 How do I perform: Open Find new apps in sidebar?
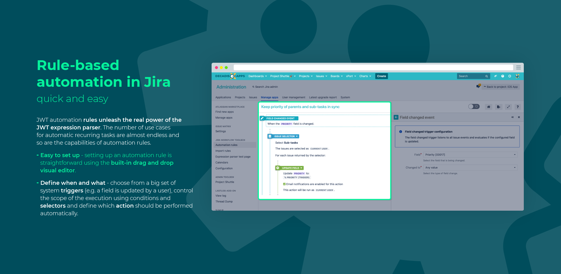pos(224,112)
